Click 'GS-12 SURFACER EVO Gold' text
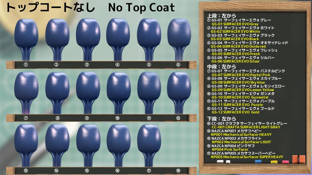312x175 pixels. (235, 112)
